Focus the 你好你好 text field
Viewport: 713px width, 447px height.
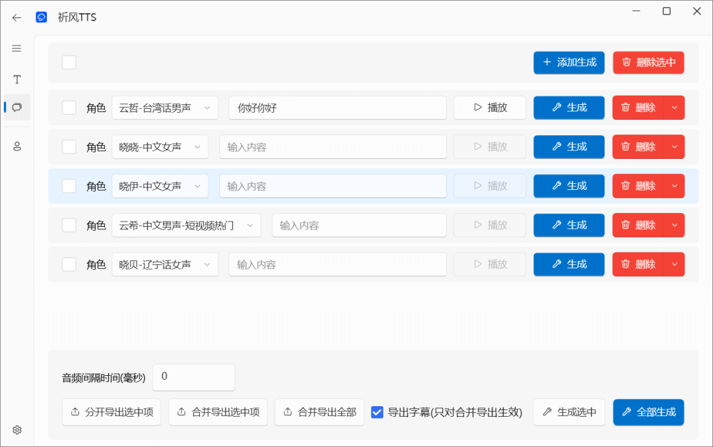[337, 107]
